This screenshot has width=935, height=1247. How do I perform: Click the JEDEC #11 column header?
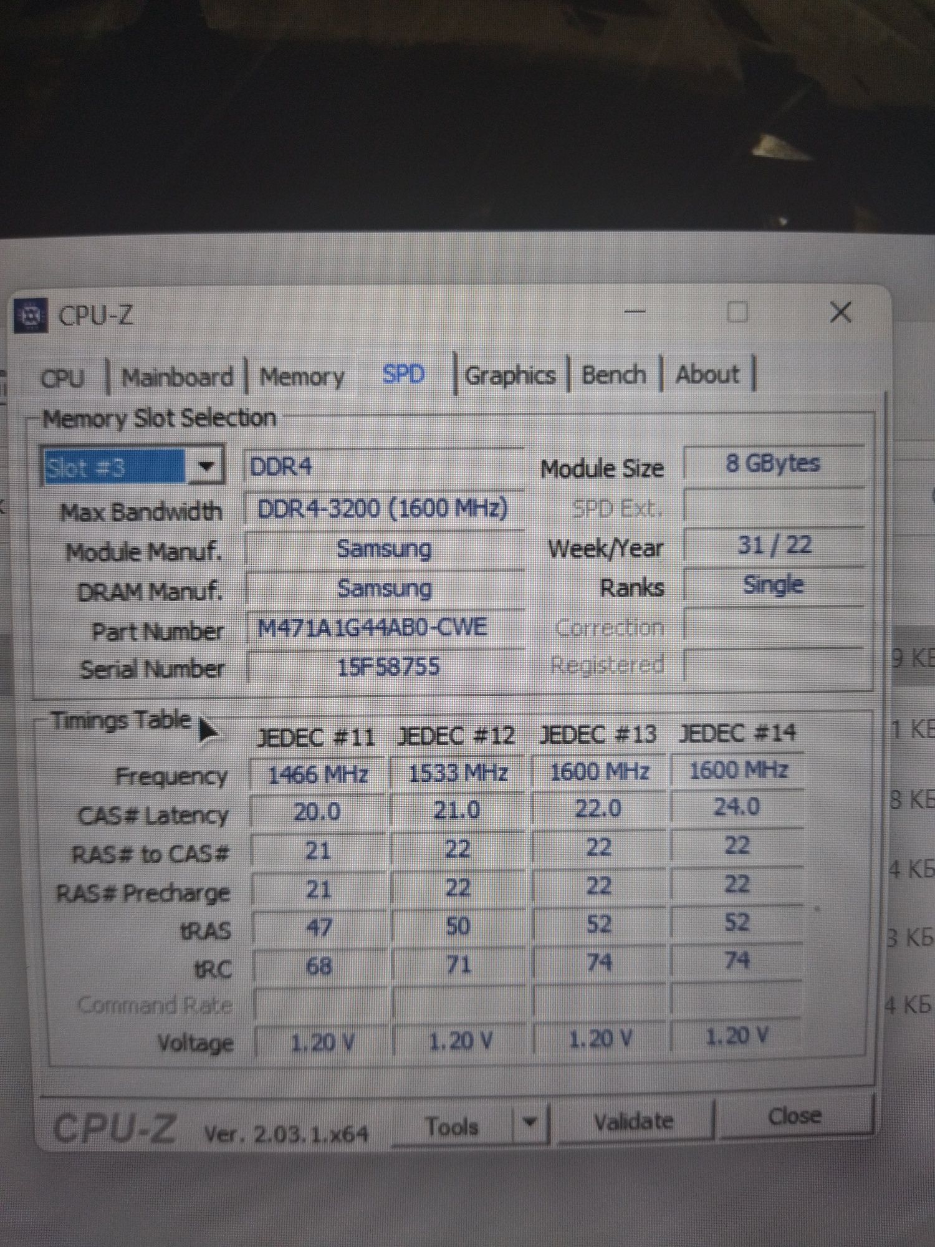(x=317, y=738)
